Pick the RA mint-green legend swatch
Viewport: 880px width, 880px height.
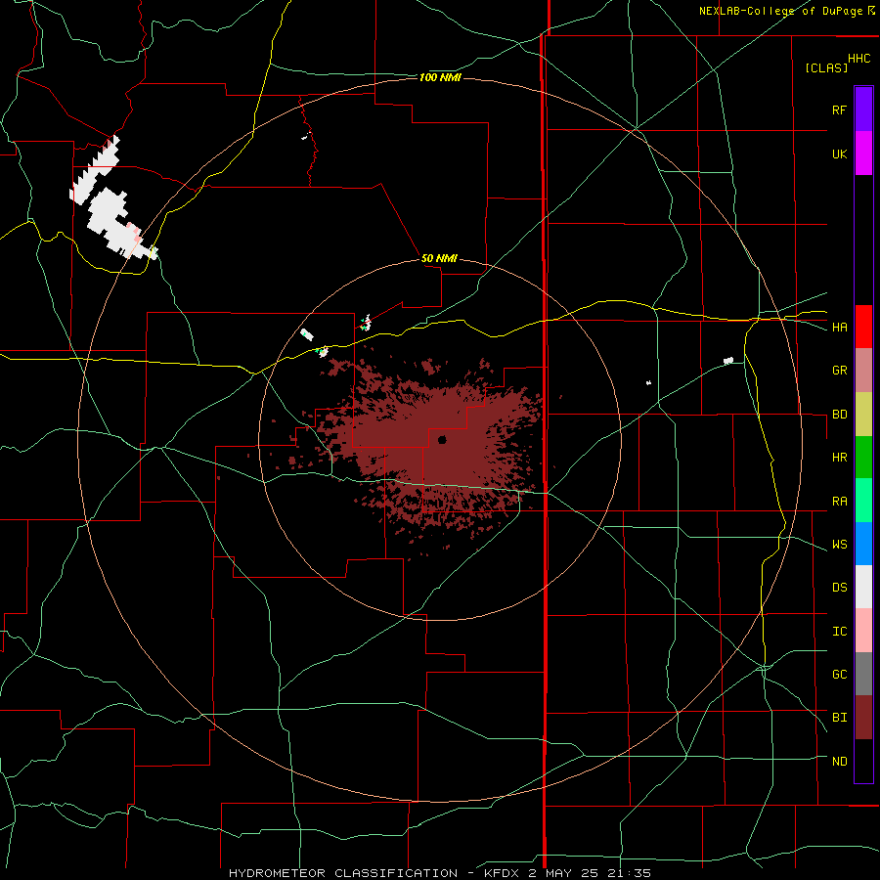[x=863, y=501]
